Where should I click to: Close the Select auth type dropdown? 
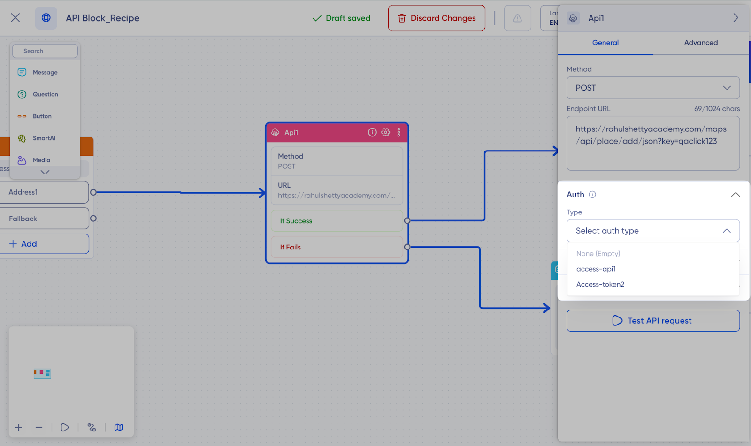[653, 231]
